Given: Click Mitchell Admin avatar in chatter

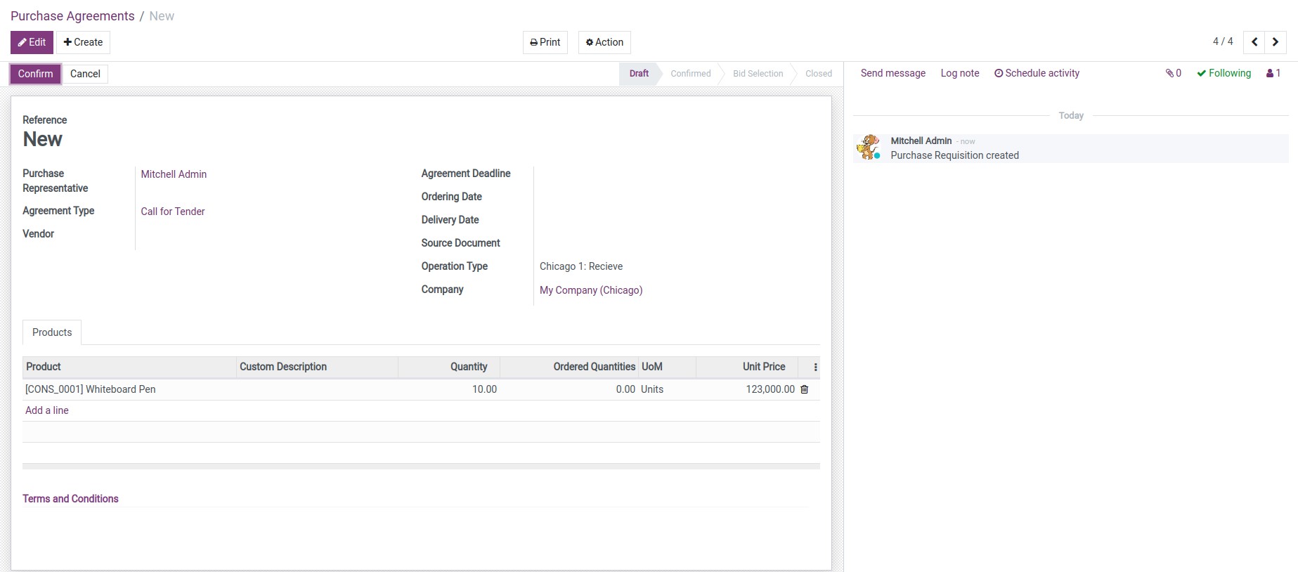Looking at the screenshot, I should 869,148.
